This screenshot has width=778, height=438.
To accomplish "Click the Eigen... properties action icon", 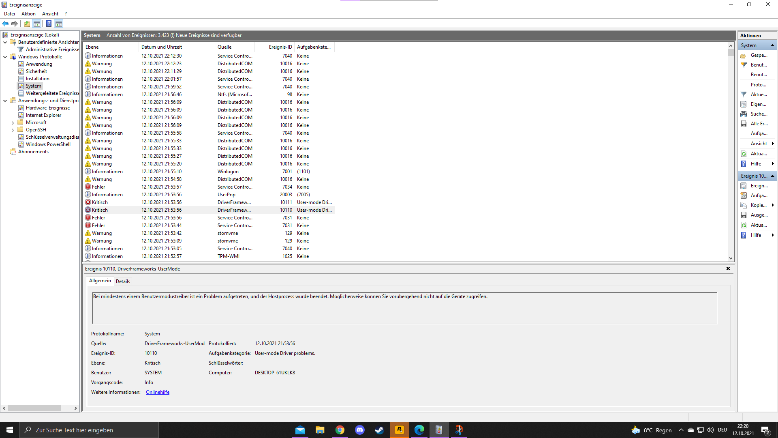I will point(744,104).
